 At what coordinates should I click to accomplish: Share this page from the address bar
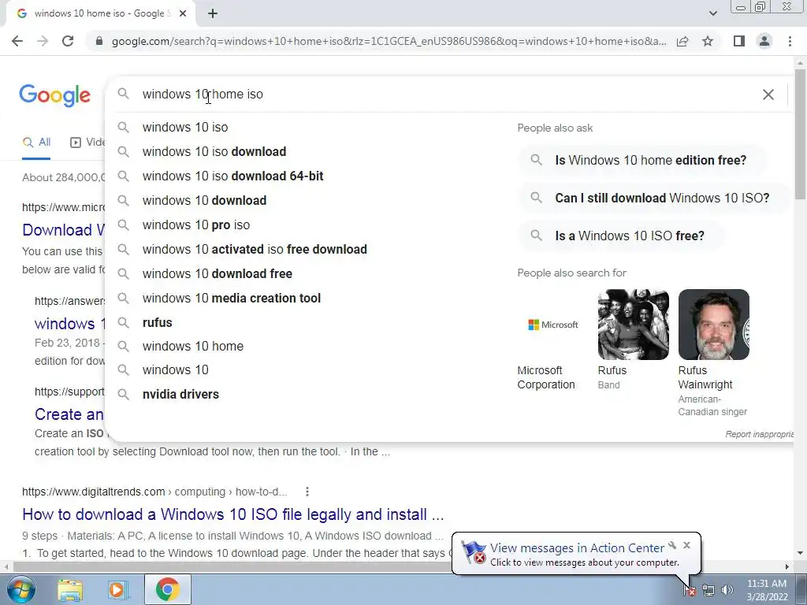point(682,41)
